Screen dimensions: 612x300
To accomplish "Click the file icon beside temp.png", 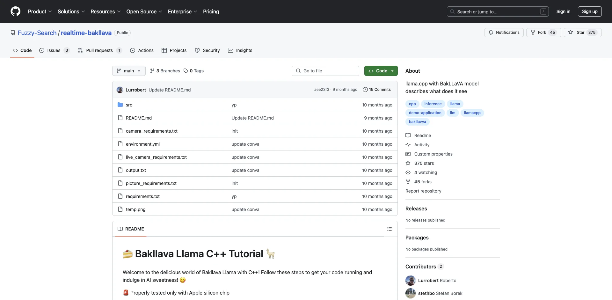I will [x=120, y=209].
